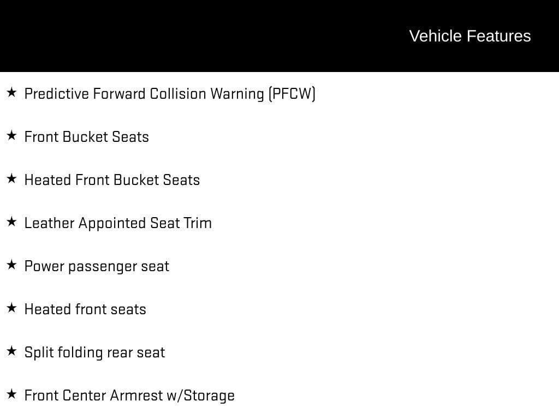Click the star beside Predictive Forward Collision Warning

(11, 93)
